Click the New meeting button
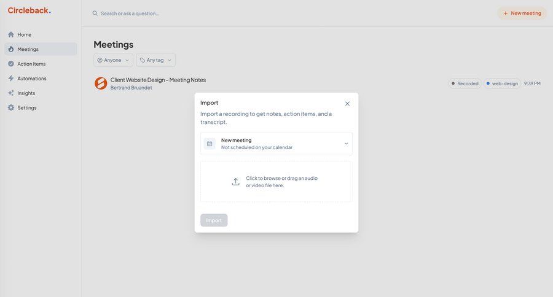Screen dimensions: 553x297 [x=522, y=13]
